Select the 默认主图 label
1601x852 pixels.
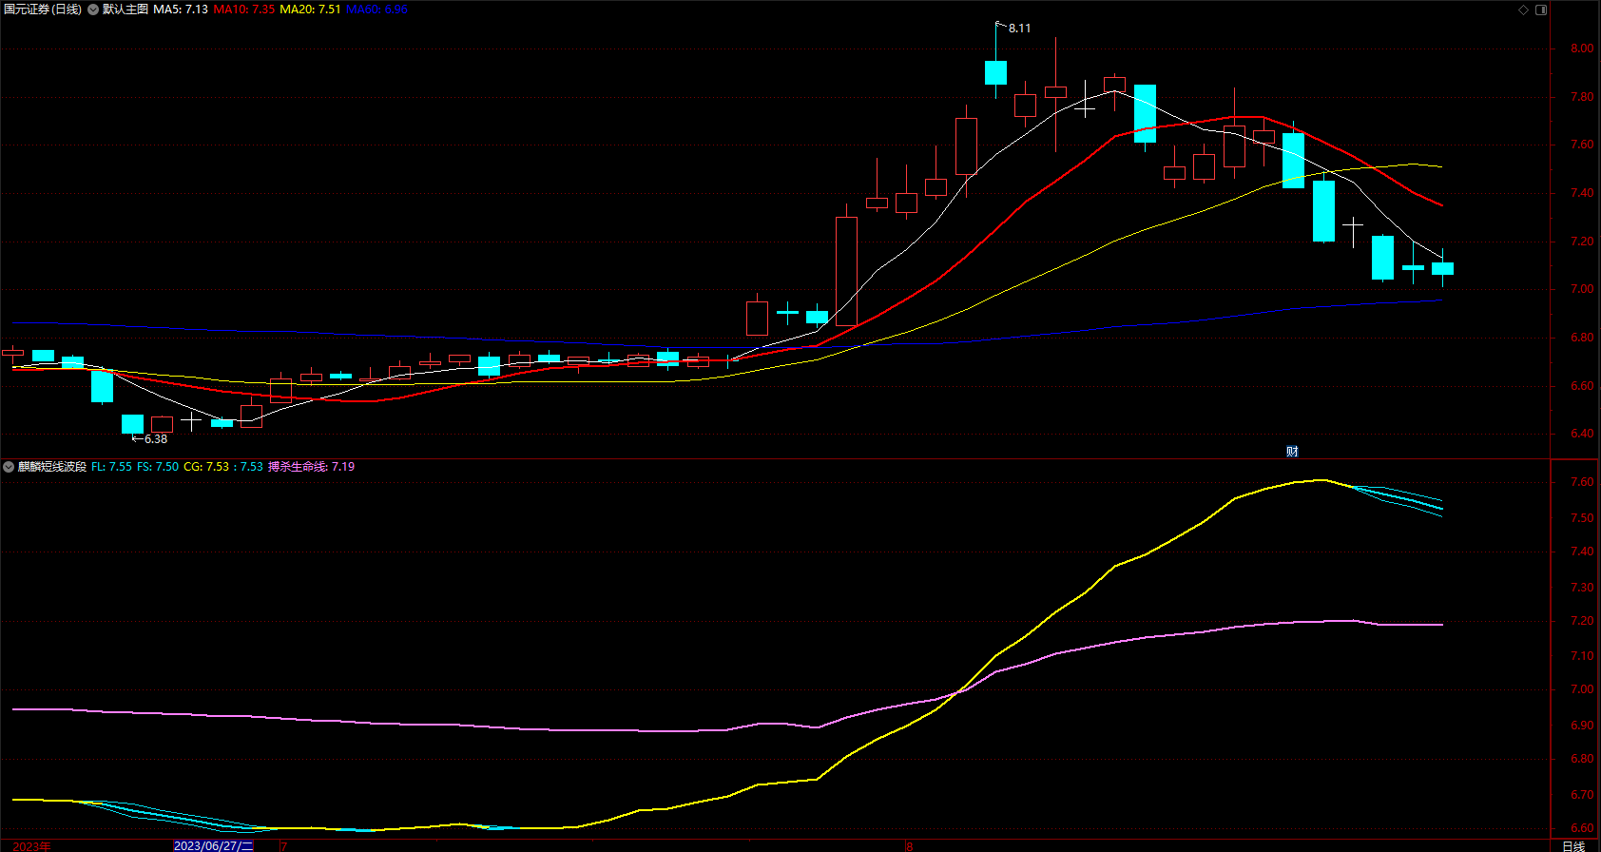[x=125, y=10]
